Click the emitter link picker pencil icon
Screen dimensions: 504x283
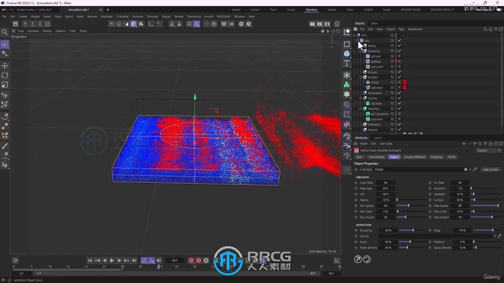point(474,169)
